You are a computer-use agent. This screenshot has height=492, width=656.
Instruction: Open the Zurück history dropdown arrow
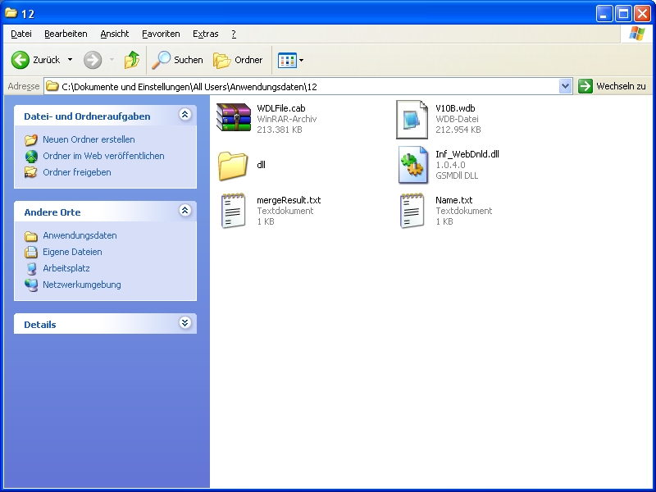70,60
